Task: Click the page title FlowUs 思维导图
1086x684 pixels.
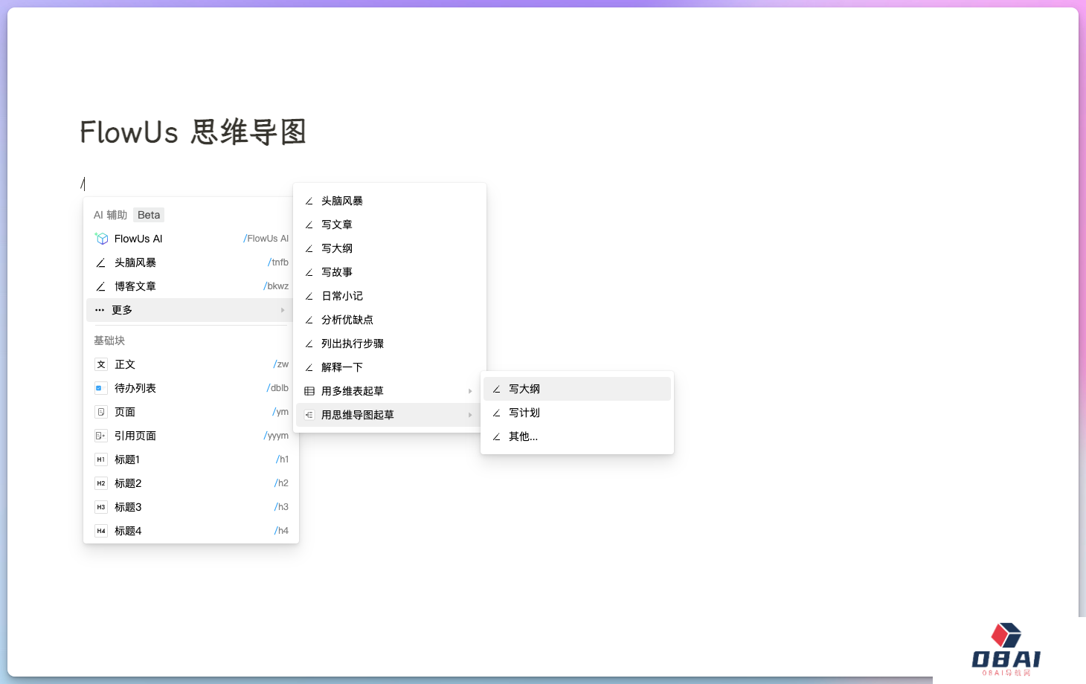Action: pyautogui.click(x=193, y=132)
